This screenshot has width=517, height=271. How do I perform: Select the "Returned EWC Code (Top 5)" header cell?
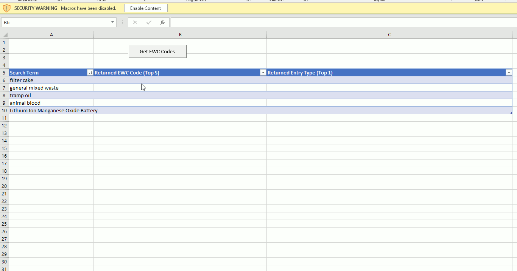pyautogui.click(x=180, y=73)
